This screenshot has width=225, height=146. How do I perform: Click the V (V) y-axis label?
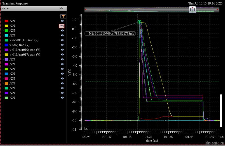coord(69,72)
